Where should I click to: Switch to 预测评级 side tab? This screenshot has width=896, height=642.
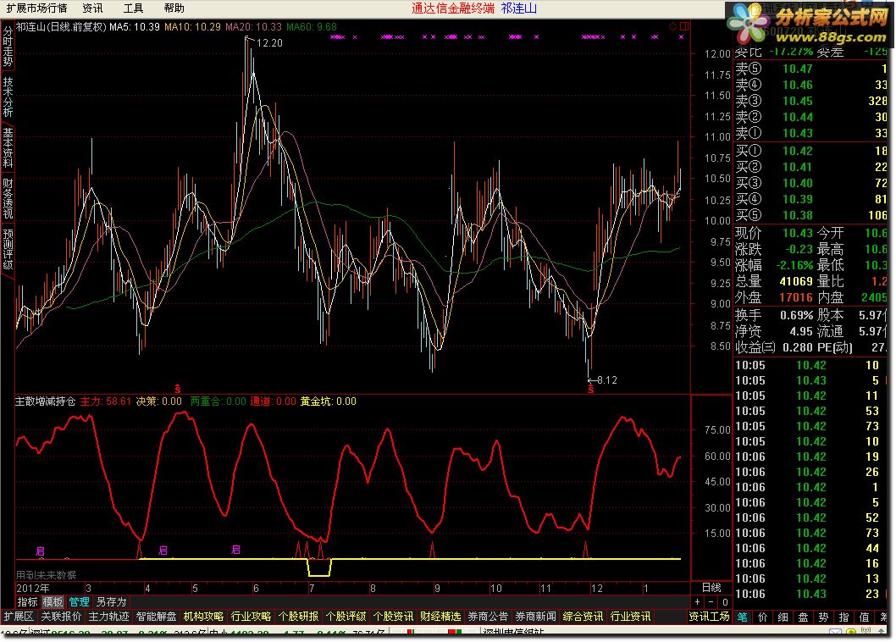8,249
